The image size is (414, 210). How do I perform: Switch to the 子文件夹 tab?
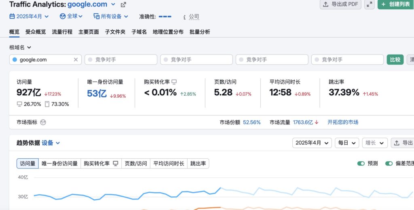pos(115,32)
